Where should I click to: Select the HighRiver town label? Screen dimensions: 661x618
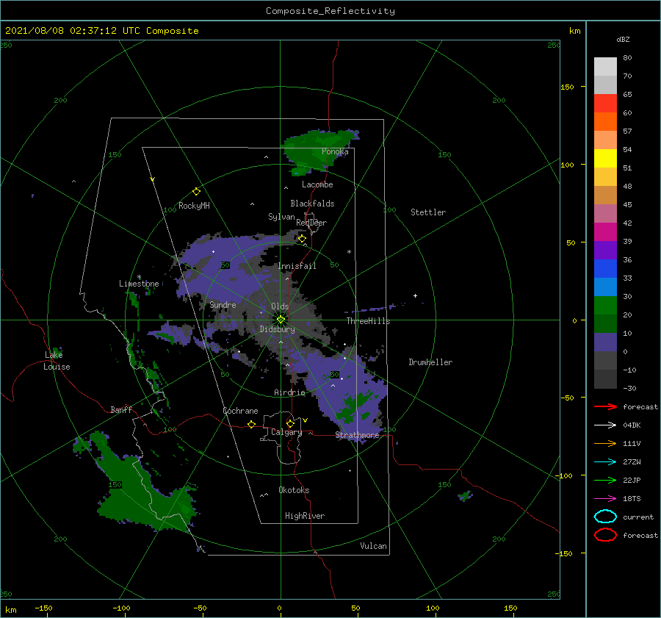[x=305, y=516]
